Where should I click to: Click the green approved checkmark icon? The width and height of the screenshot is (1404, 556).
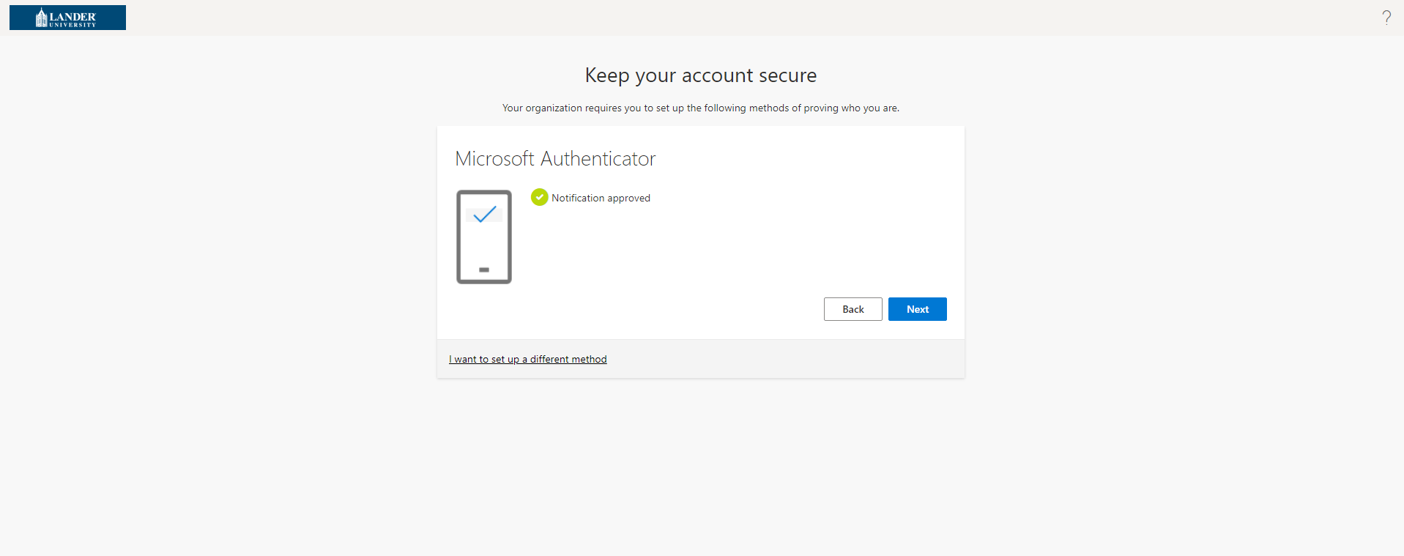[539, 197]
